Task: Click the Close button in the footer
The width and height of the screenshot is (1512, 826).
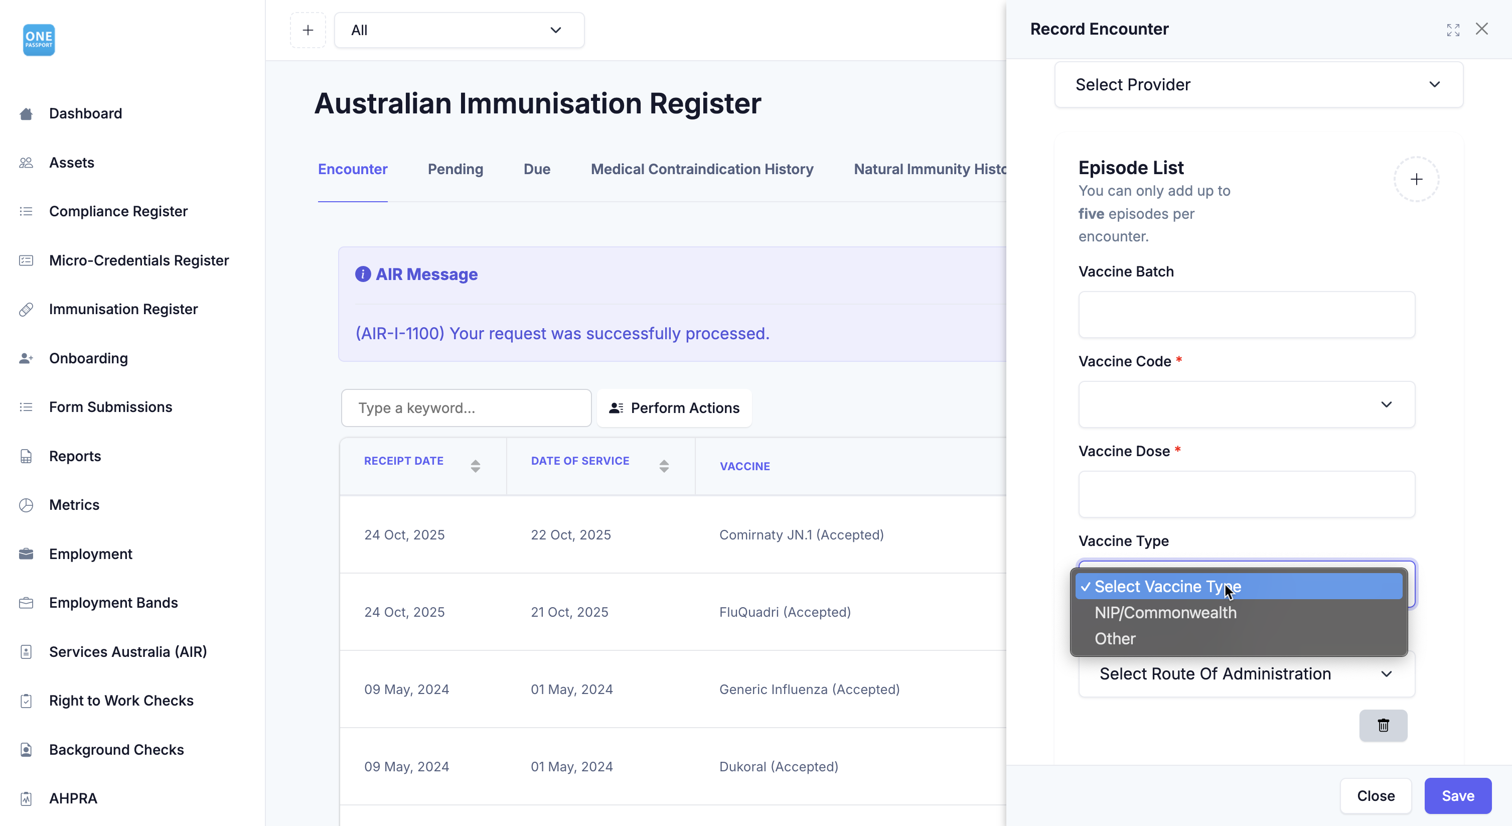Action: (x=1376, y=796)
